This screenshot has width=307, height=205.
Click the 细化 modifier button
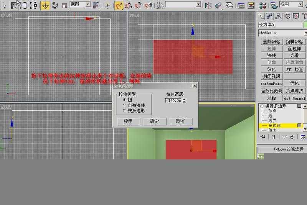[x=272, y=69]
